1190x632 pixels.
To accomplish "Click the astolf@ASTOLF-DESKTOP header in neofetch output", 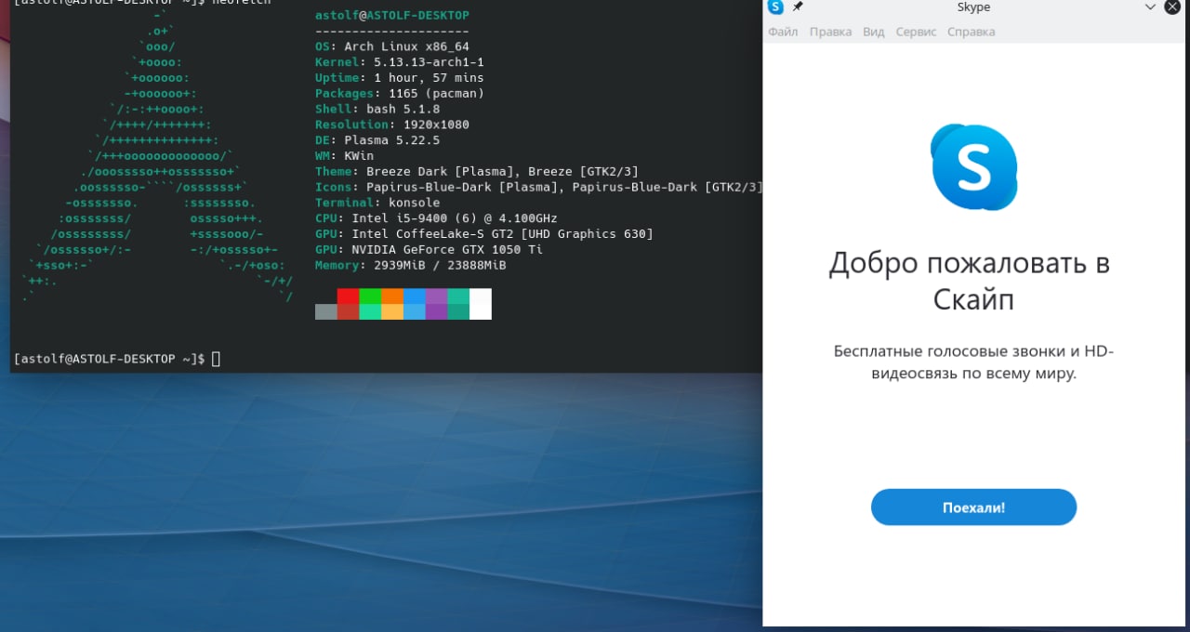I will [x=392, y=16].
